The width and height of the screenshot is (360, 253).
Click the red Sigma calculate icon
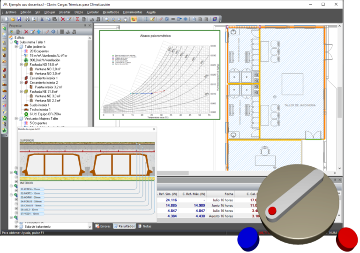(x=77, y=19)
